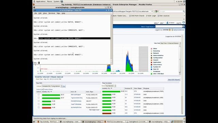Sort Top SQL by Activity (%) column
This screenshot has width=218, height=123.
[47, 92]
